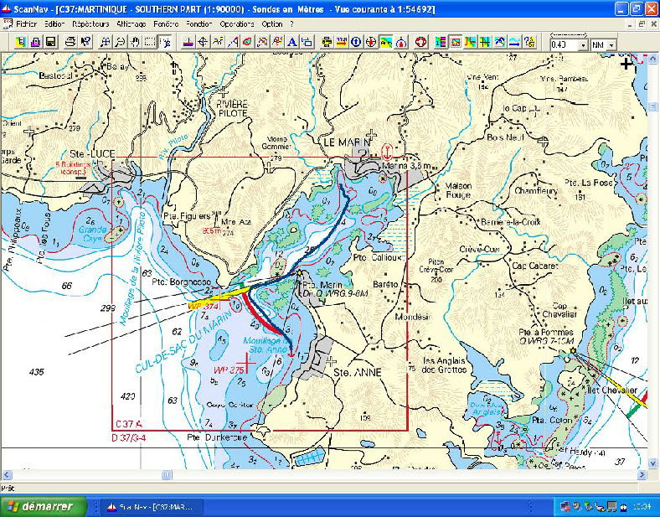Toggle the highlighted chart display button

click(387, 41)
